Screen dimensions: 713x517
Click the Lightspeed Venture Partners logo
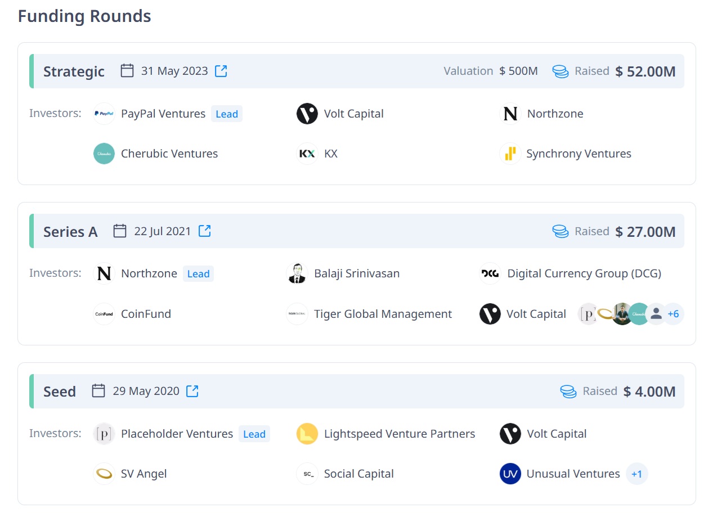click(307, 434)
